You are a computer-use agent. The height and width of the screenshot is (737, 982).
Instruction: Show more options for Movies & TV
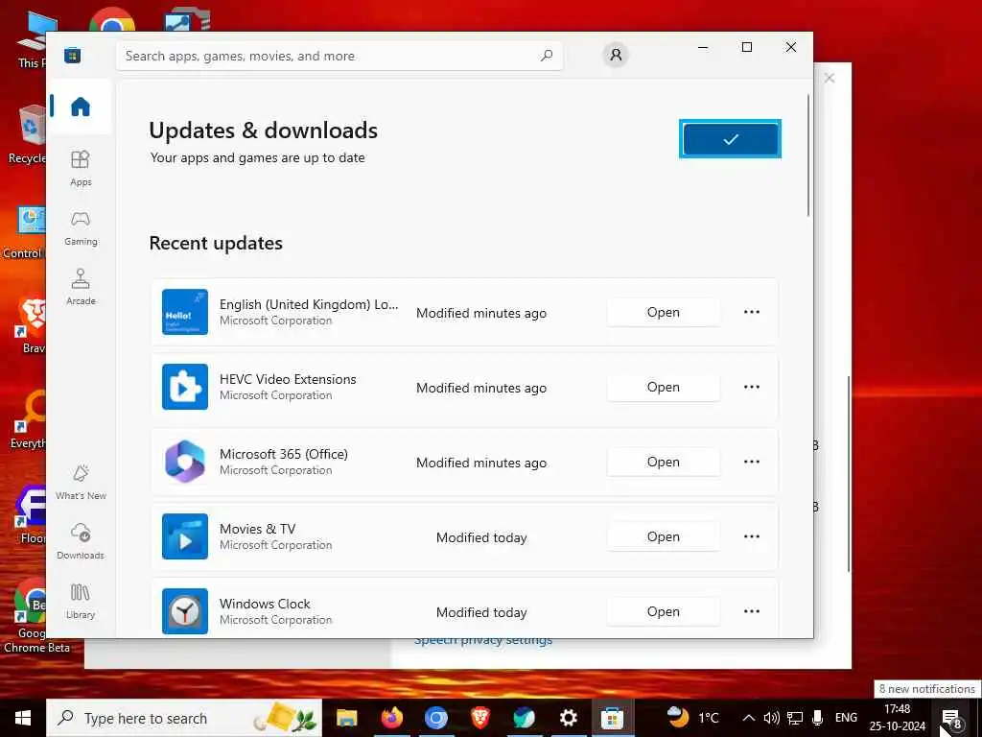[x=752, y=536]
